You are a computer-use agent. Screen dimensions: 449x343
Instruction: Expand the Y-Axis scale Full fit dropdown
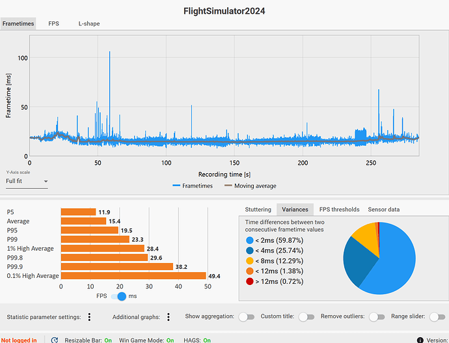coord(27,181)
